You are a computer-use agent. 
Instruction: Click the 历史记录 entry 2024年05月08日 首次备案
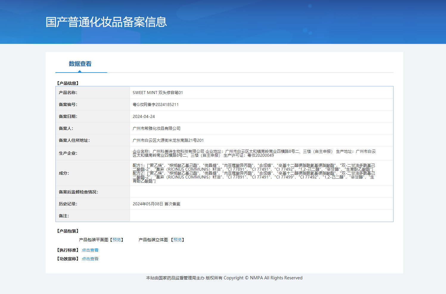(156, 204)
